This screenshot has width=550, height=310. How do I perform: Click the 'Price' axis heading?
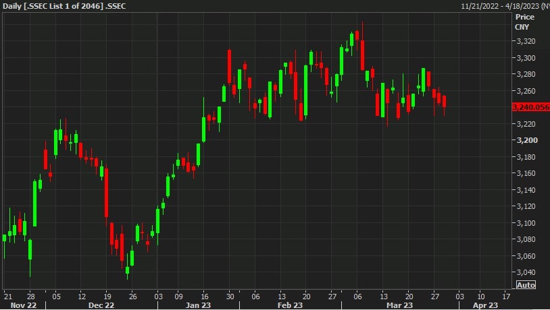525,17
